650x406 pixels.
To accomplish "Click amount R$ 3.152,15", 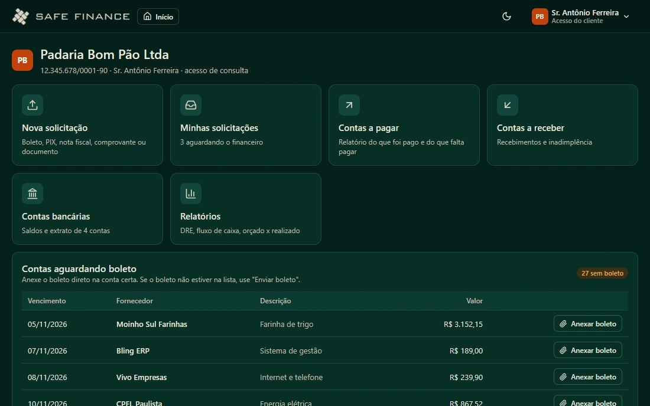I will click(x=463, y=324).
